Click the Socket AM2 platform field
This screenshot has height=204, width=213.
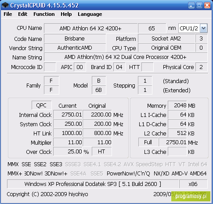(166, 39)
